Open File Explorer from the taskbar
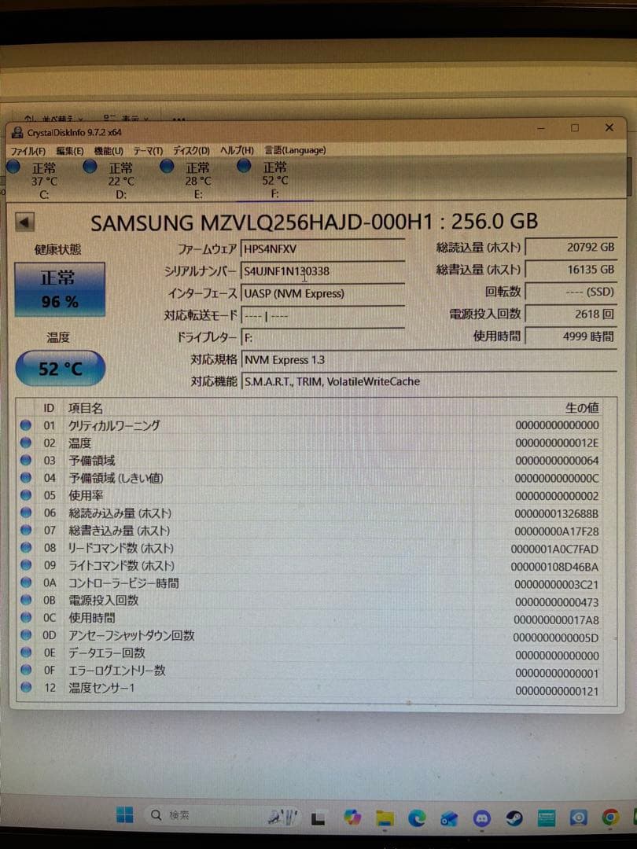Viewport: 637px width, 849px height. (385, 818)
